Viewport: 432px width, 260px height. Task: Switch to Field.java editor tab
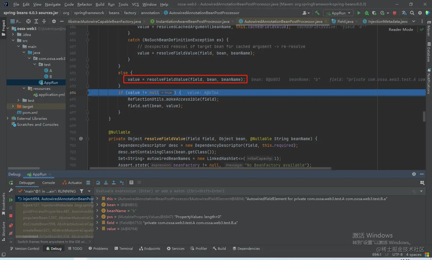click(x=345, y=21)
